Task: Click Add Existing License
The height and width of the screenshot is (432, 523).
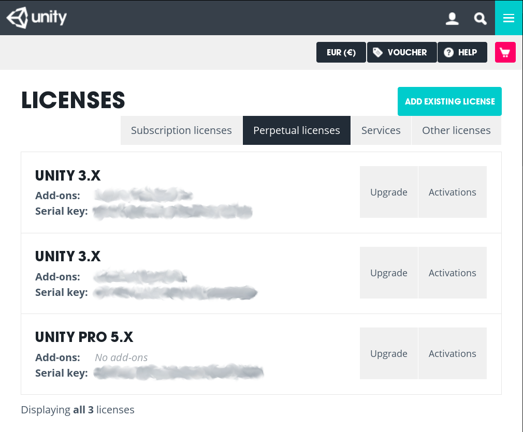Action: pos(449,101)
